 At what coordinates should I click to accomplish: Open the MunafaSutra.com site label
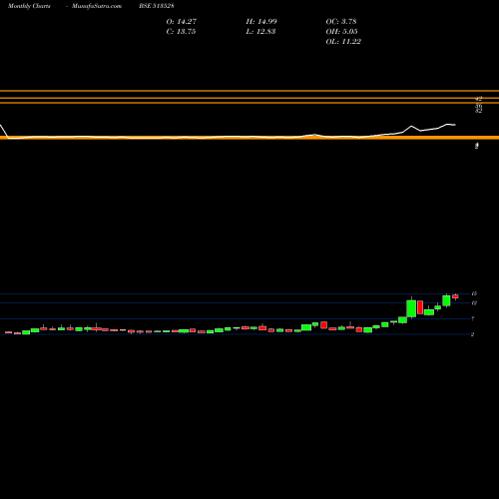pyautogui.click(x=97, y=6)
